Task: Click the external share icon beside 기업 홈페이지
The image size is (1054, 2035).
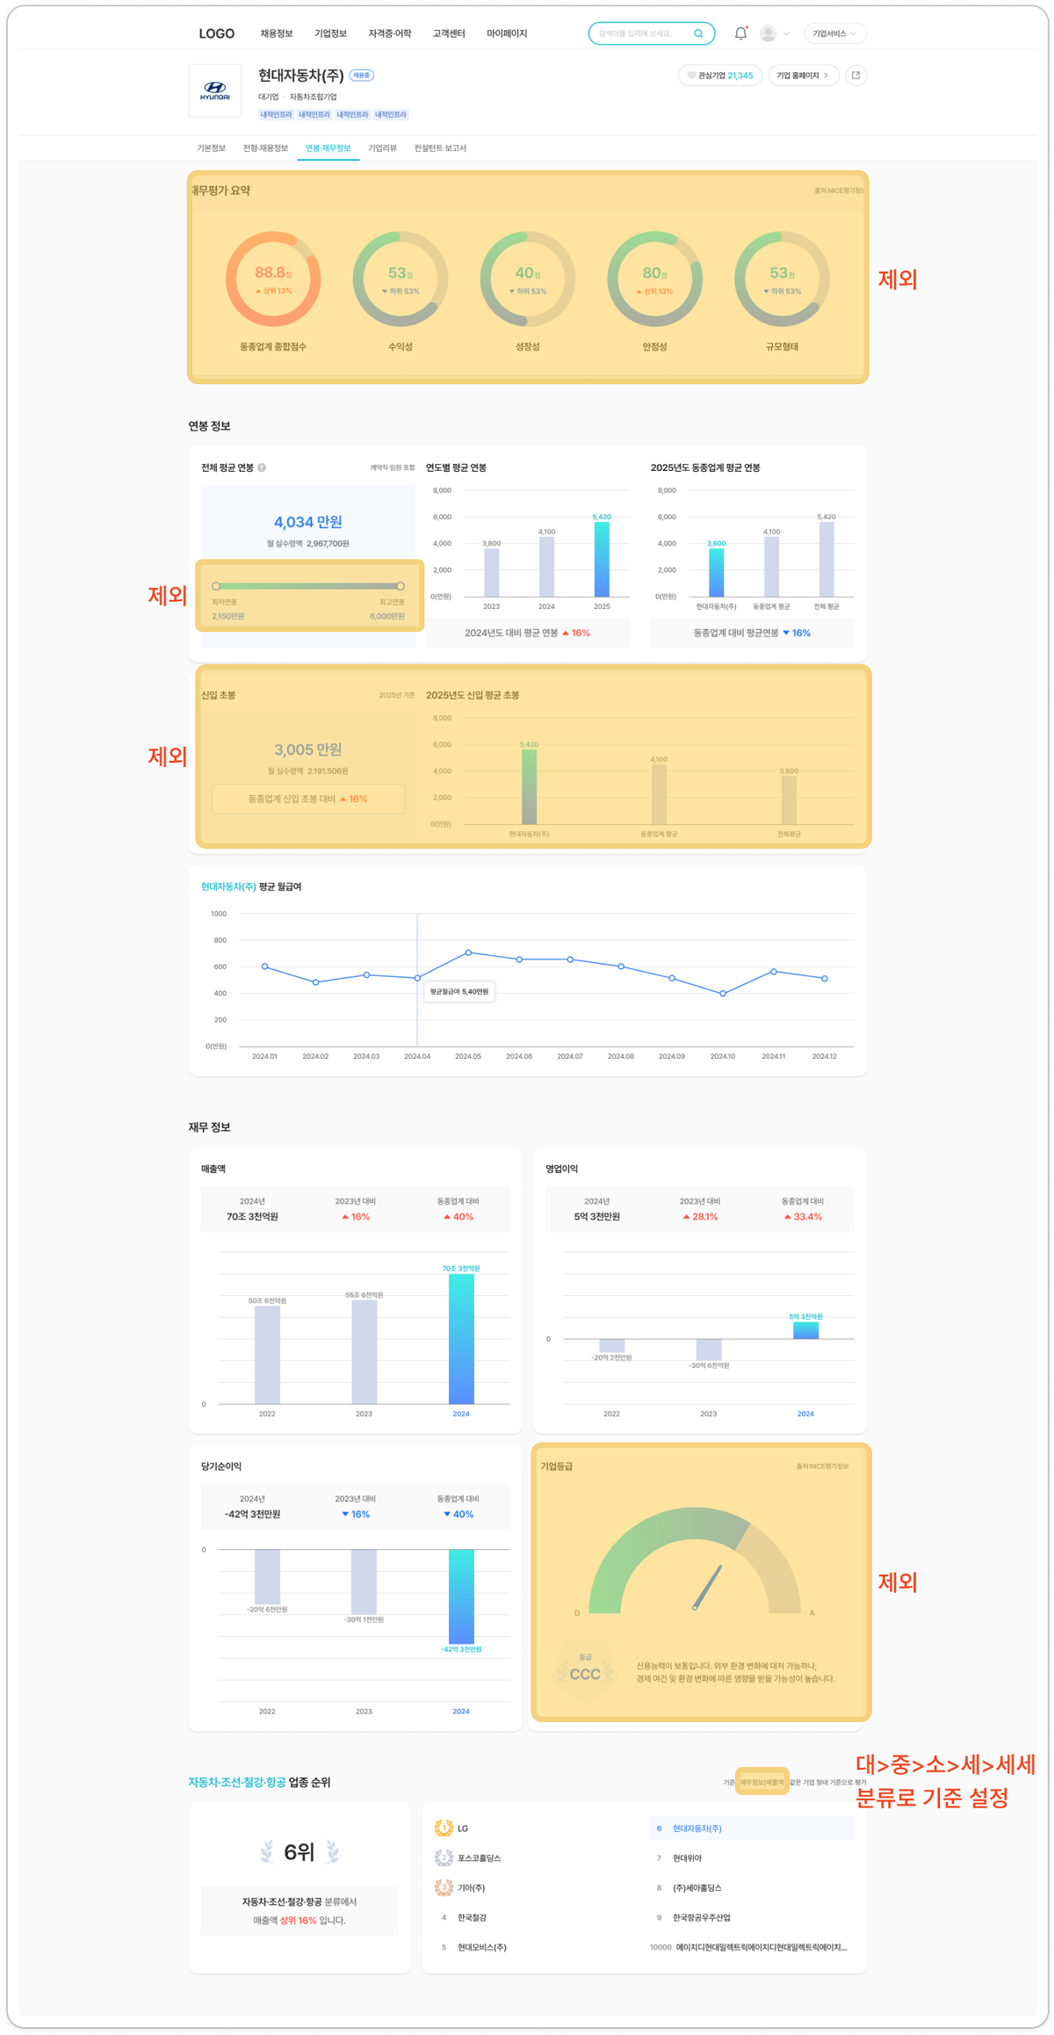Action: pos(855,76)
